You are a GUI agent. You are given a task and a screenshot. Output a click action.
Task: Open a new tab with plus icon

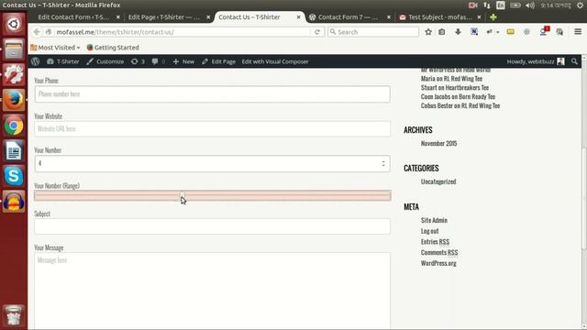[x=493, y=17]
